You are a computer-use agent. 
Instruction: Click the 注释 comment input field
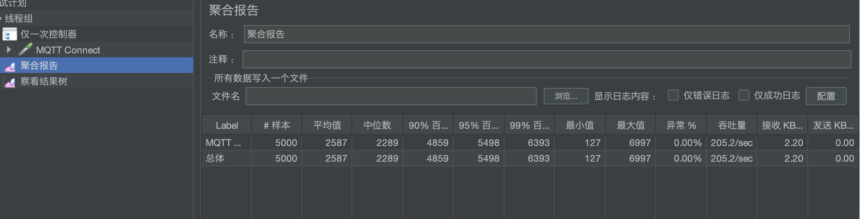[x=546, y=59]
